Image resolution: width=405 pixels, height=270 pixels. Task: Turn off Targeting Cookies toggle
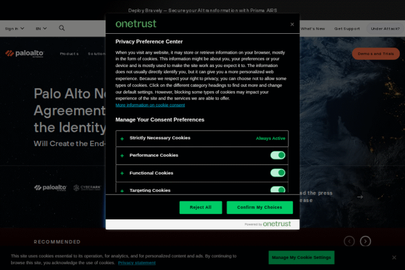pyautogui.click(x=277, y=190)
